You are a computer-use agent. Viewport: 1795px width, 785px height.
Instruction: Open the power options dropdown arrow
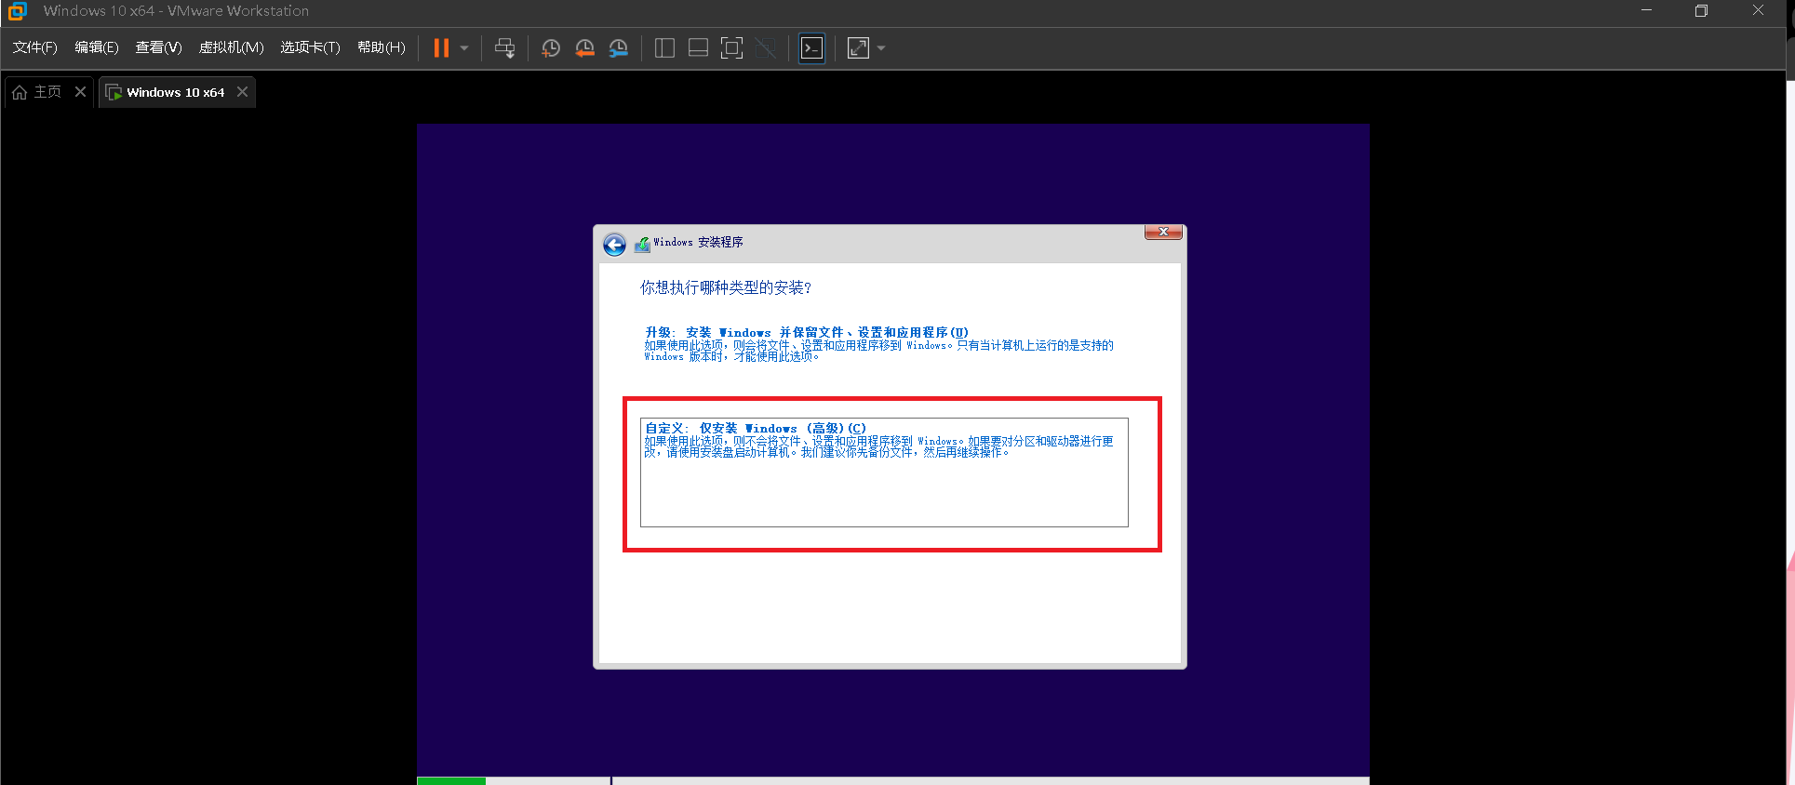coord(464,48)
